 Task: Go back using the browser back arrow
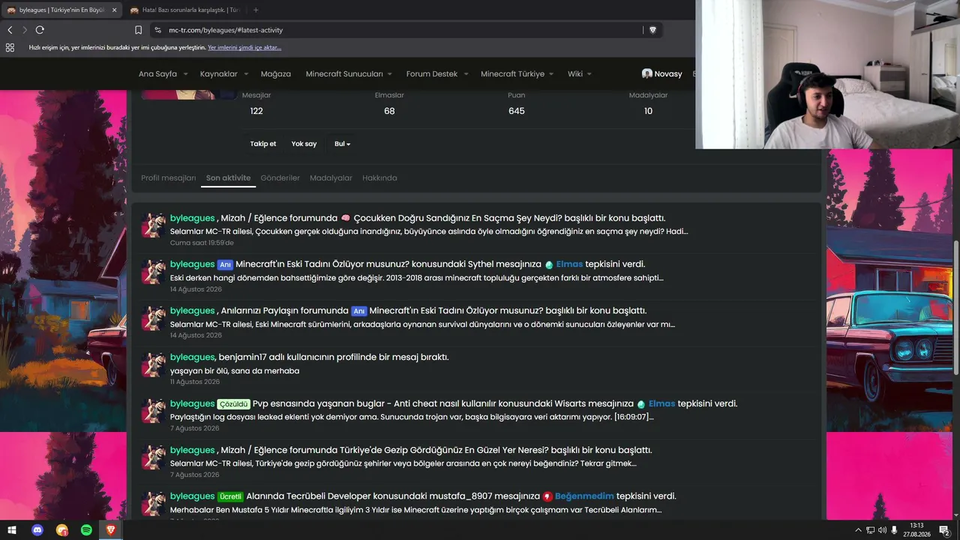(10, 30)
